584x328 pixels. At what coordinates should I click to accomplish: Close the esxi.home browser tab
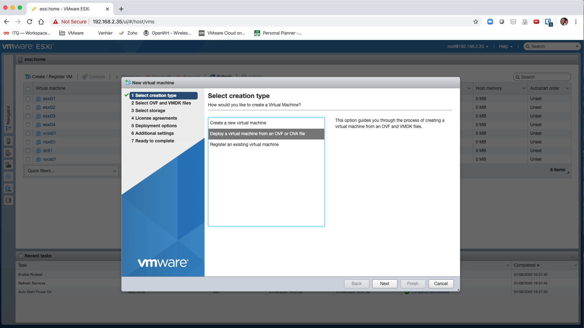point(107,9)
